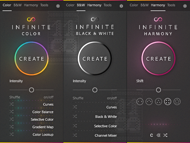Toggle Selective Color on/off in Color panel

(42, 119)
